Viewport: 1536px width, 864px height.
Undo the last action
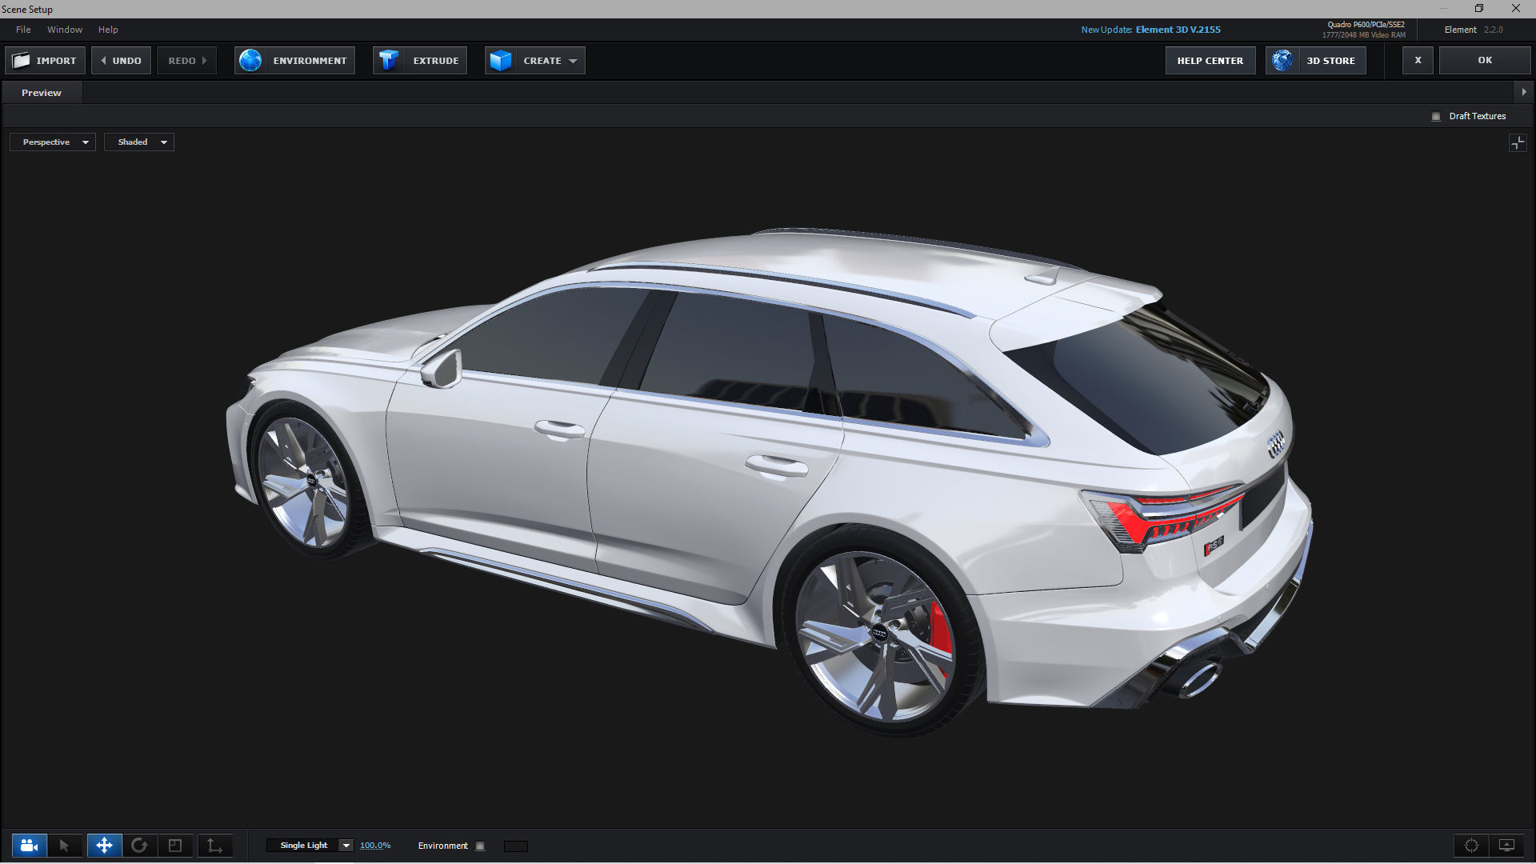(121, 61)
